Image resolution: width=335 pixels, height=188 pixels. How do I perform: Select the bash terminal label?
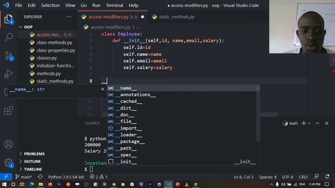[290, 123]
